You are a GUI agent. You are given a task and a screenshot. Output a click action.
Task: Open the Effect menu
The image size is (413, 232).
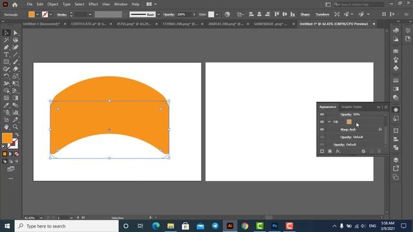tap(93, 5)
